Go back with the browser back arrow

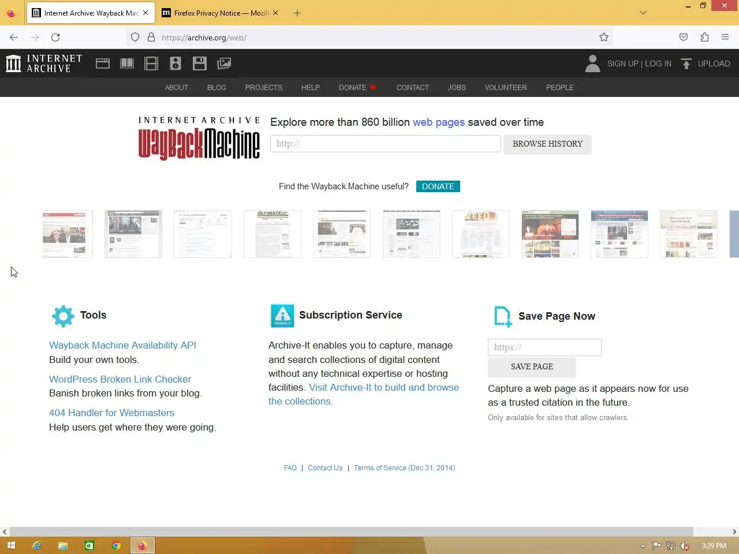click(14, 38)
